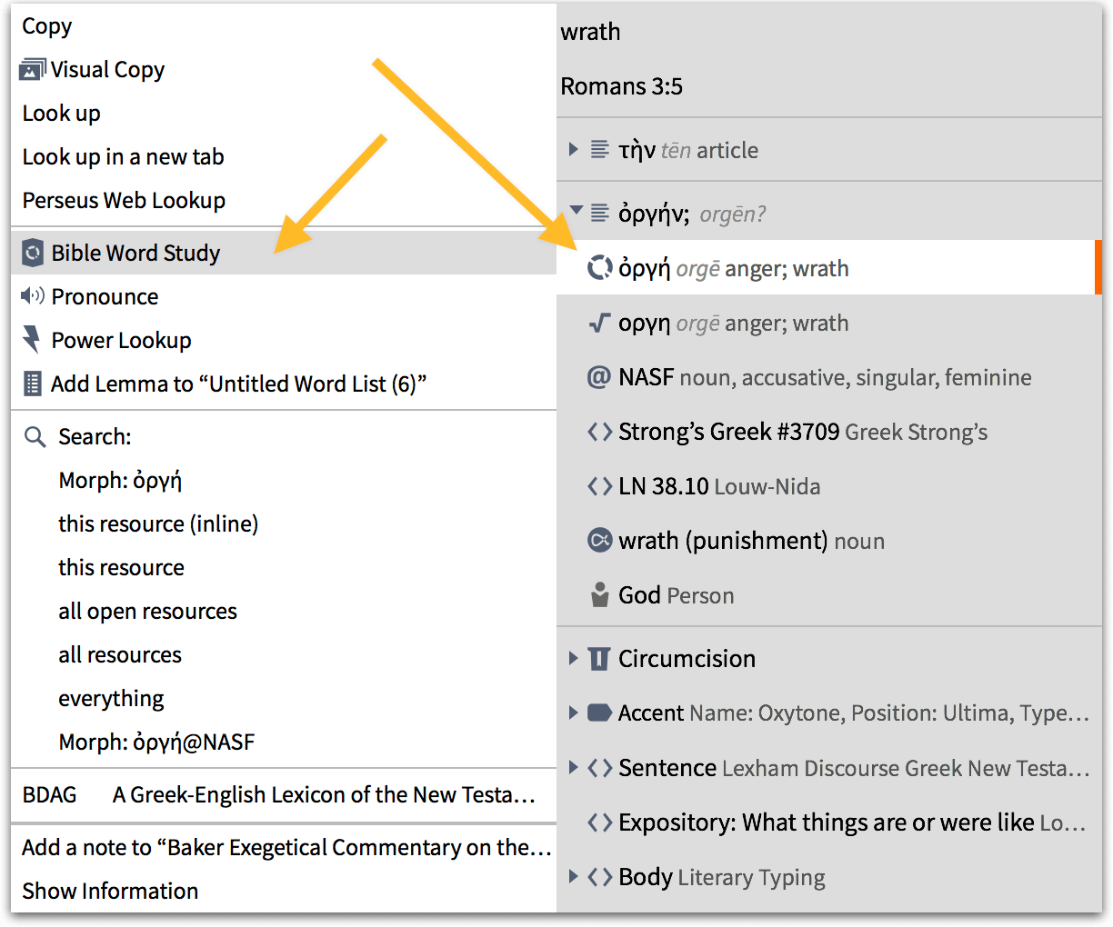Expand the Circumcision entry

pos(573,658)
